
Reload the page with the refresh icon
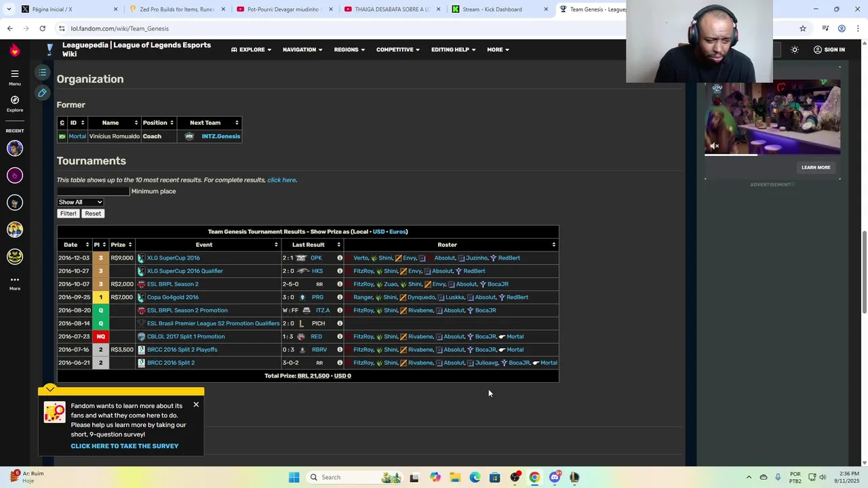[x=42, y=28]
